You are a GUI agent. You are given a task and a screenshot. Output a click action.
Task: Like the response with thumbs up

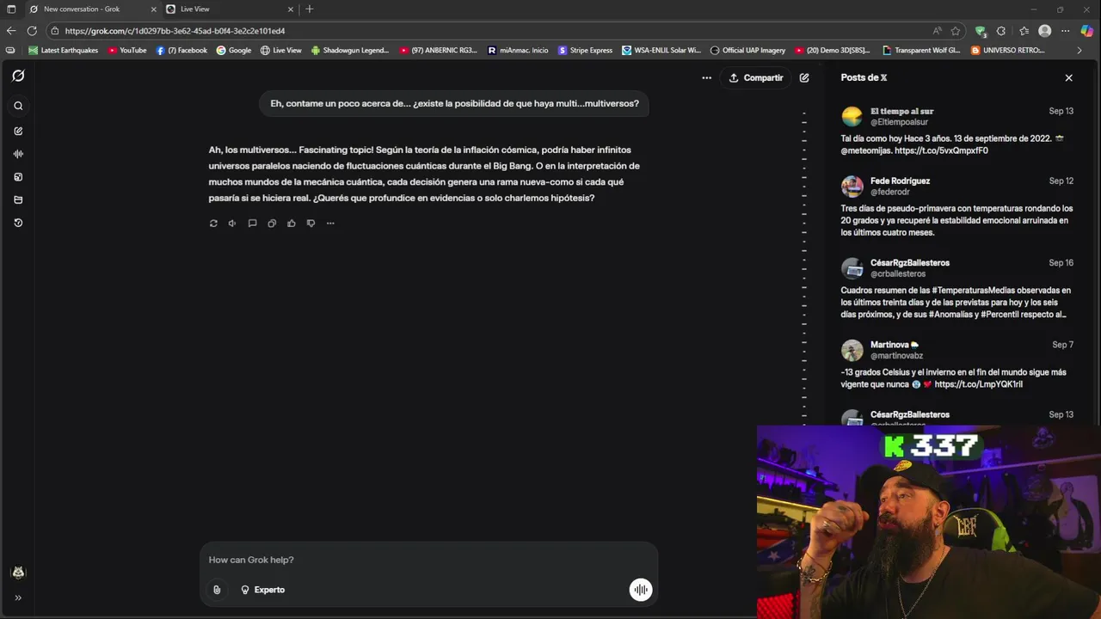pyautogui.click(x=292, y=224)
